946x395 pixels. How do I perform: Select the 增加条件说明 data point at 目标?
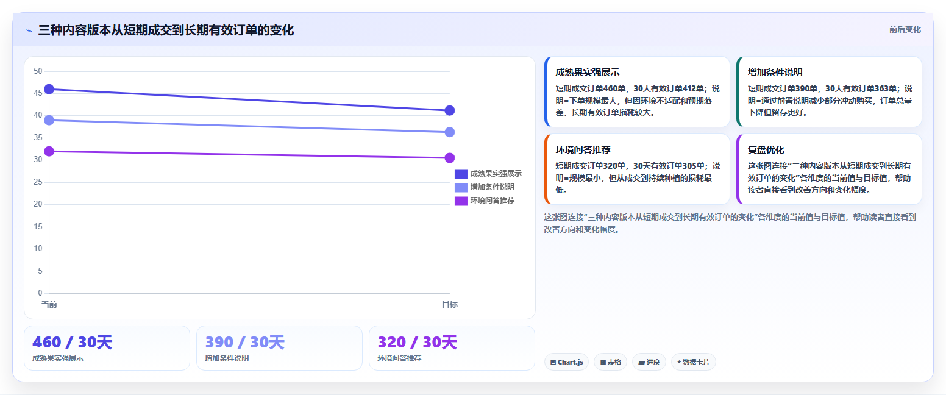[x=450, y=132]
